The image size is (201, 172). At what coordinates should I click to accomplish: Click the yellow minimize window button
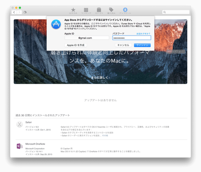pyautogui.click(x=16, y=8)
